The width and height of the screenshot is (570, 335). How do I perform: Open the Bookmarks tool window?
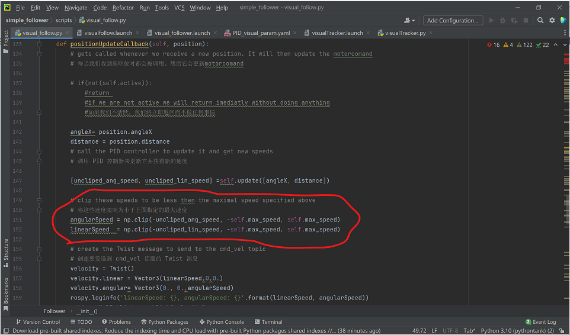tap(5, 294)
